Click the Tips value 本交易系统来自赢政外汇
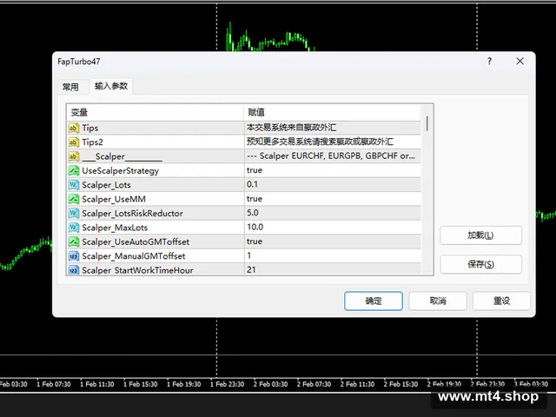The image size is (556, 417). (292, 128)
